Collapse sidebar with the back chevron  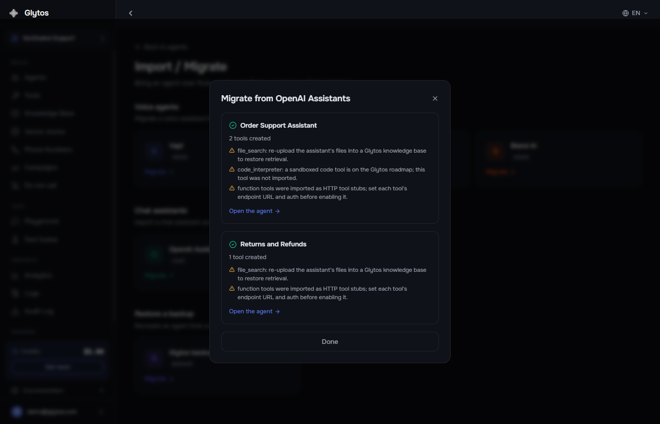pyautogui.click(x=131, y=13)
